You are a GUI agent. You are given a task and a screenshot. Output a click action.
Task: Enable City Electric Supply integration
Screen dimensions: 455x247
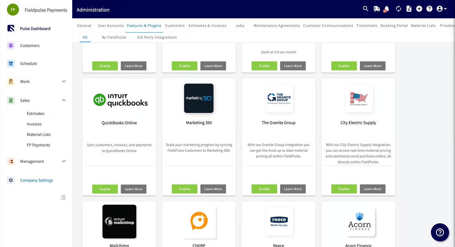pos(344,189)
